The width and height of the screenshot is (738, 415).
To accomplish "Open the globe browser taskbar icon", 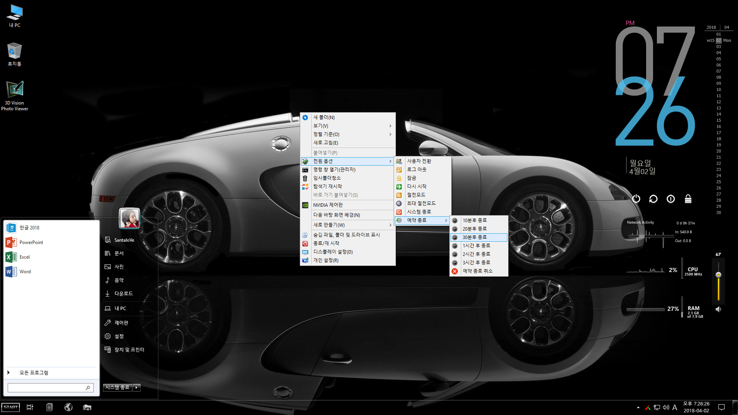I will (68, 407).
